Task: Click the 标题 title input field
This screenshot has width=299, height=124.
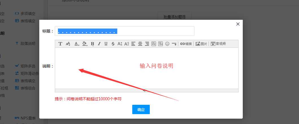Action: click(125, 31)
